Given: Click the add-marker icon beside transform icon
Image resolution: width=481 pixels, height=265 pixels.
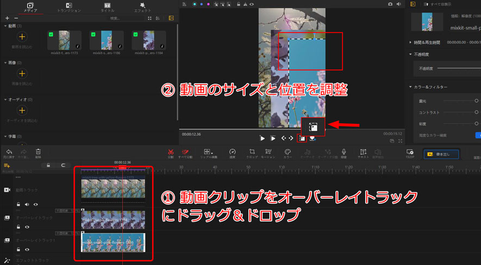Looking at the screenshot, I should 313,138.
